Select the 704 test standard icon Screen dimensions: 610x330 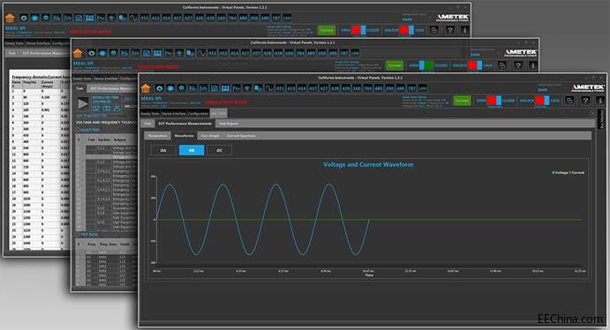click(367, 88)
